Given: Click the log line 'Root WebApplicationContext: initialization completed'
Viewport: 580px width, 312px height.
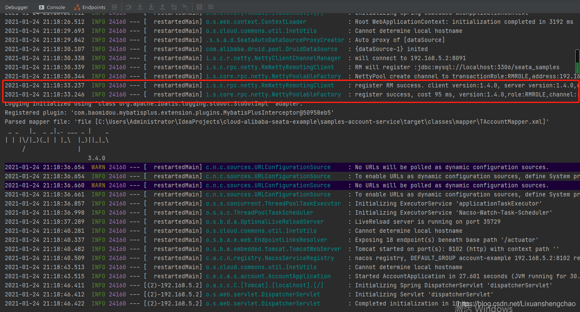Looking at the screenshot, I should (464, 22).
